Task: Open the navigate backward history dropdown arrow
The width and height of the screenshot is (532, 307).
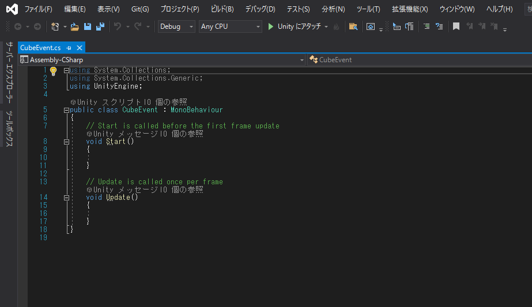Action: [x=28, y=27]
